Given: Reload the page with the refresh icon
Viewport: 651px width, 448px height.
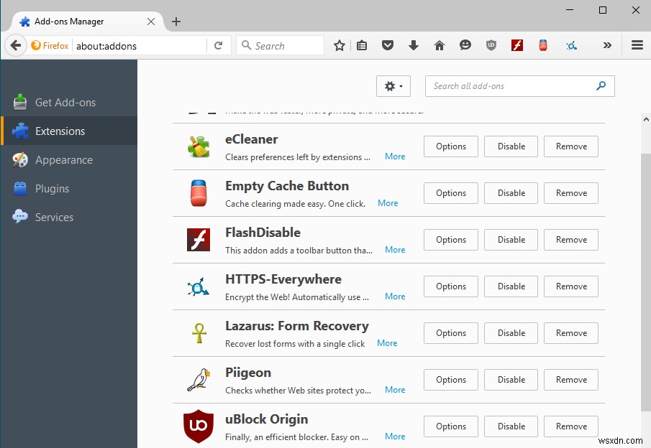Looking at the screenshot, I should (x=218, y=45).
